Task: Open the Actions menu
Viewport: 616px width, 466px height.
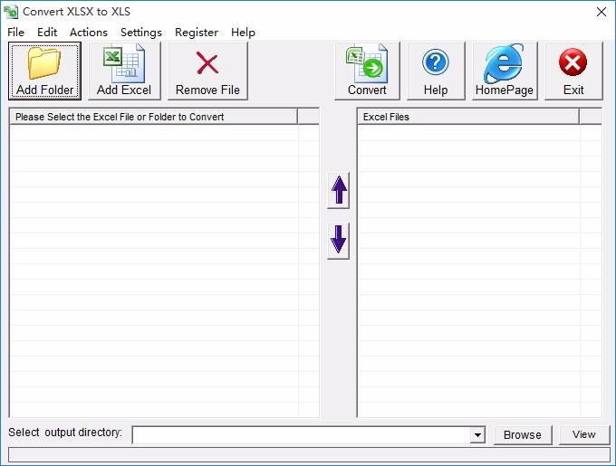Action: (89, 33)
